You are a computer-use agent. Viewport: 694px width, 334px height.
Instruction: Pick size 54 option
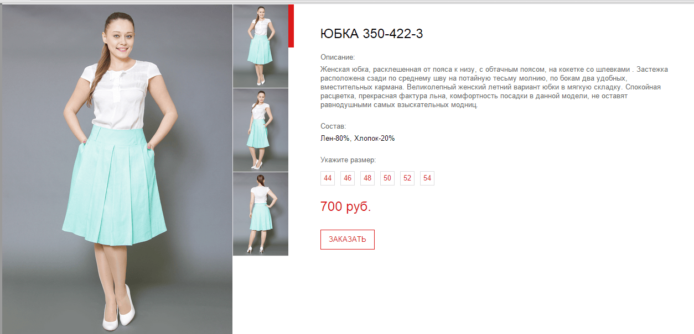click(x=427, y=178)
